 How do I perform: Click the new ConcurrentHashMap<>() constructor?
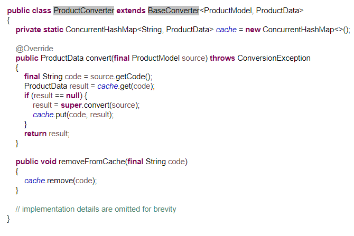coord(297,30)
